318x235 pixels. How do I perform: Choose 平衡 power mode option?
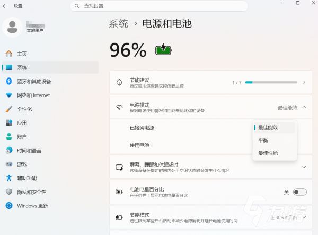click(275, 140)
